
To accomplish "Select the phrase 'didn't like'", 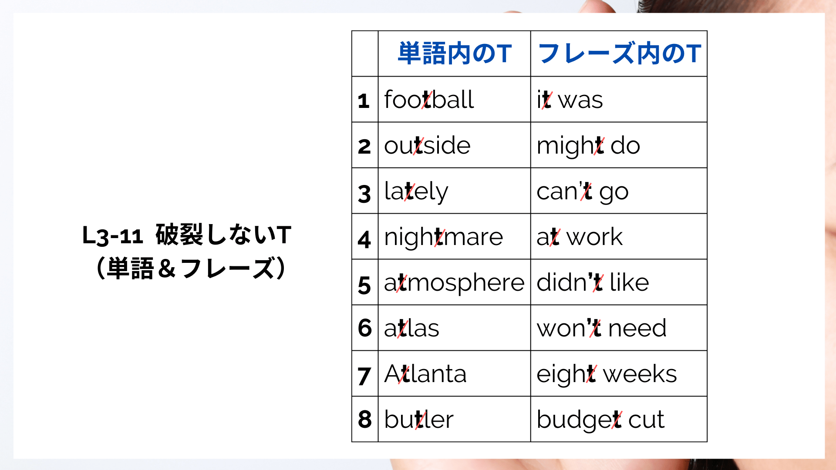I will [x=593, y=282].
